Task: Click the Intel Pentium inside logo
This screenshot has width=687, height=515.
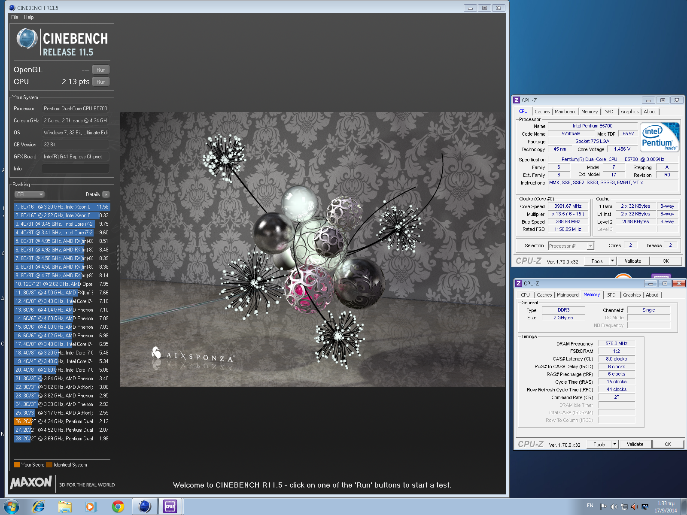Action: [x=660, y=137]
